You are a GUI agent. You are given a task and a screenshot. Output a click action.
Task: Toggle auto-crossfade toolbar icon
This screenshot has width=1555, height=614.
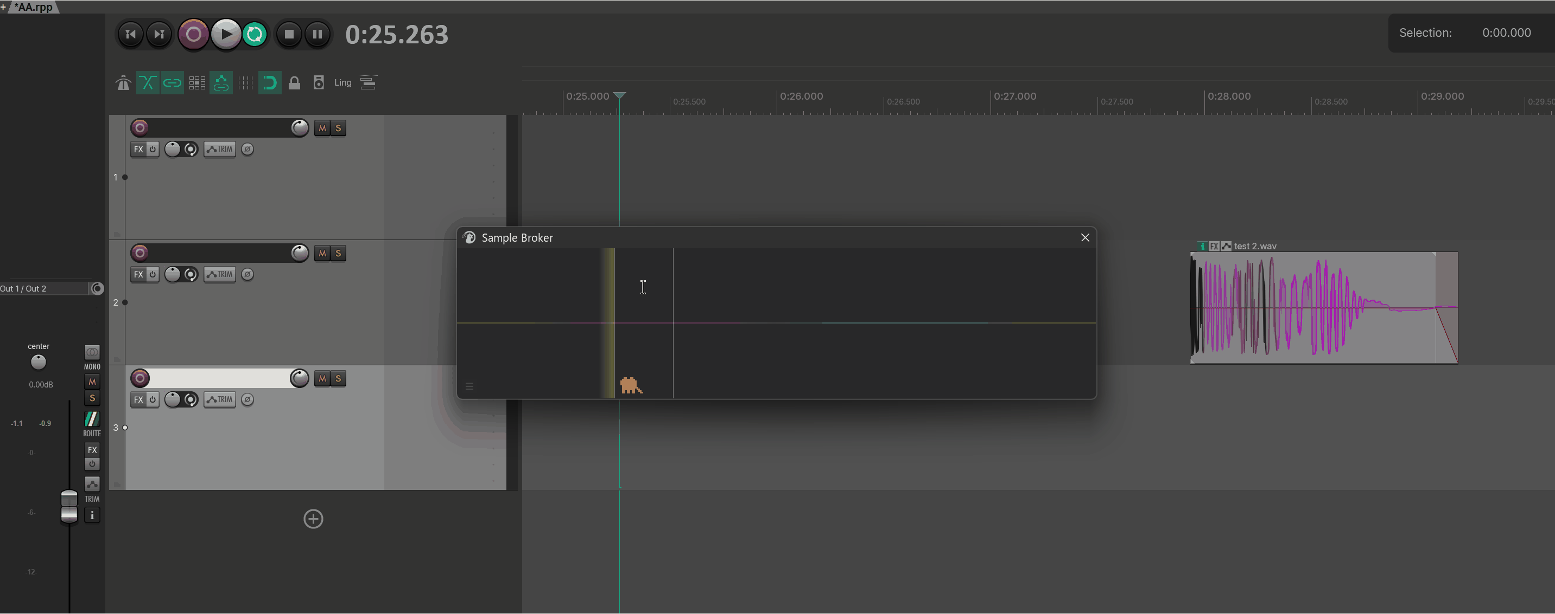pos(147,82)
